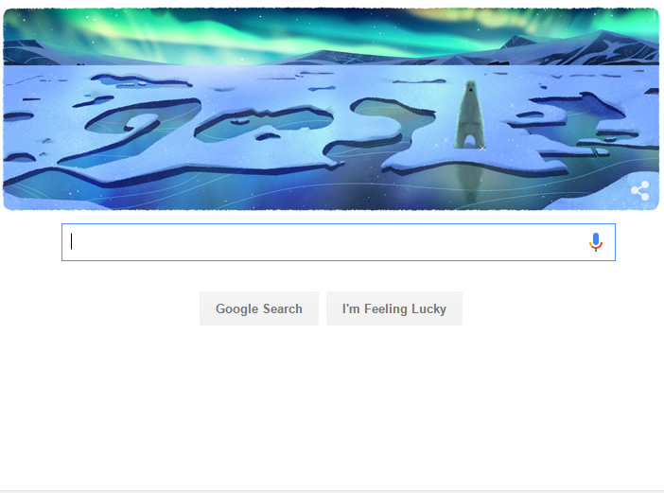Click the low central peak under the aurora

tap(326, 57)
